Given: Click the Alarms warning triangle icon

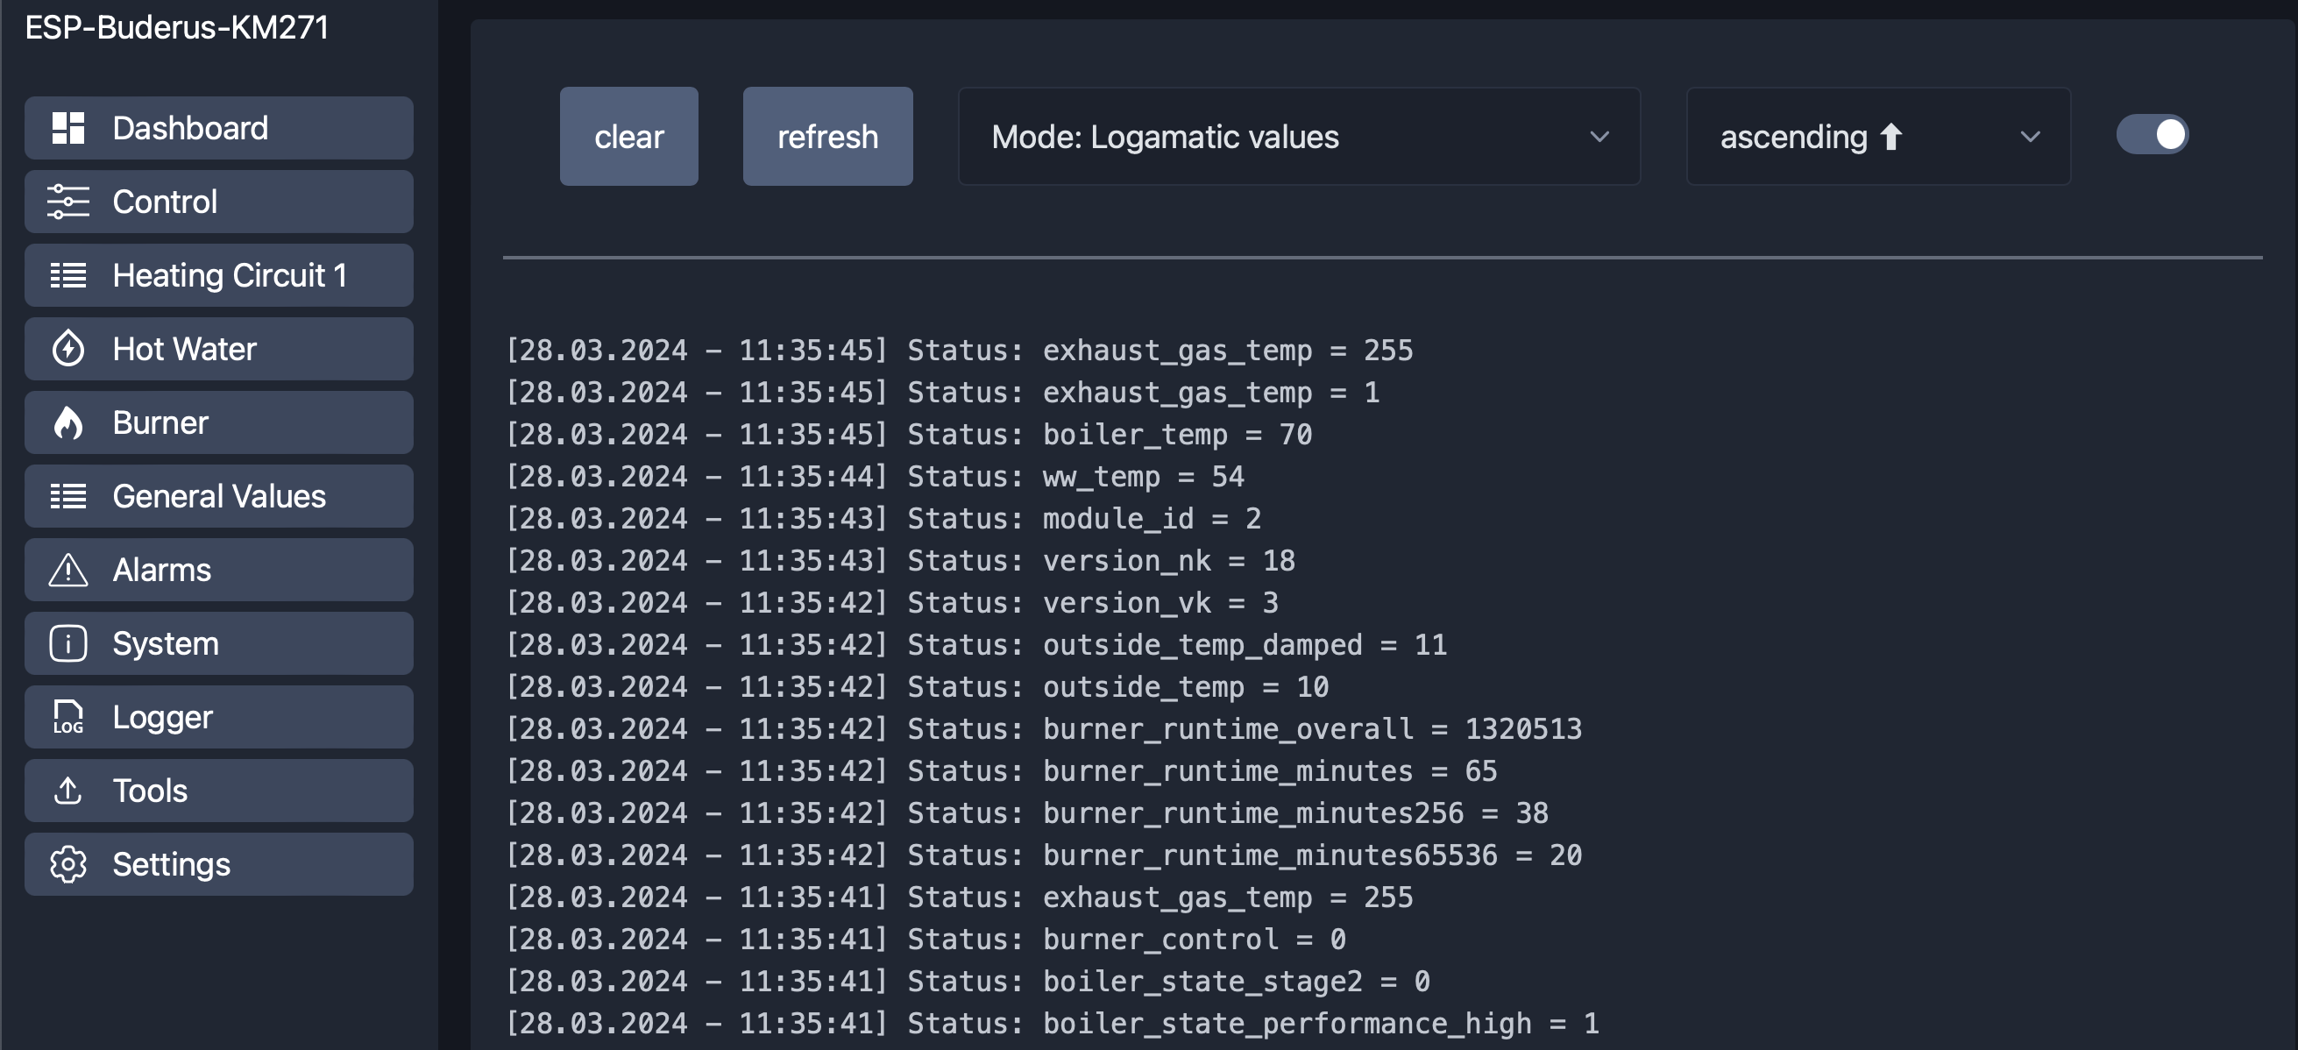Looking at the screenshot, I should click(x=67, y=570).
